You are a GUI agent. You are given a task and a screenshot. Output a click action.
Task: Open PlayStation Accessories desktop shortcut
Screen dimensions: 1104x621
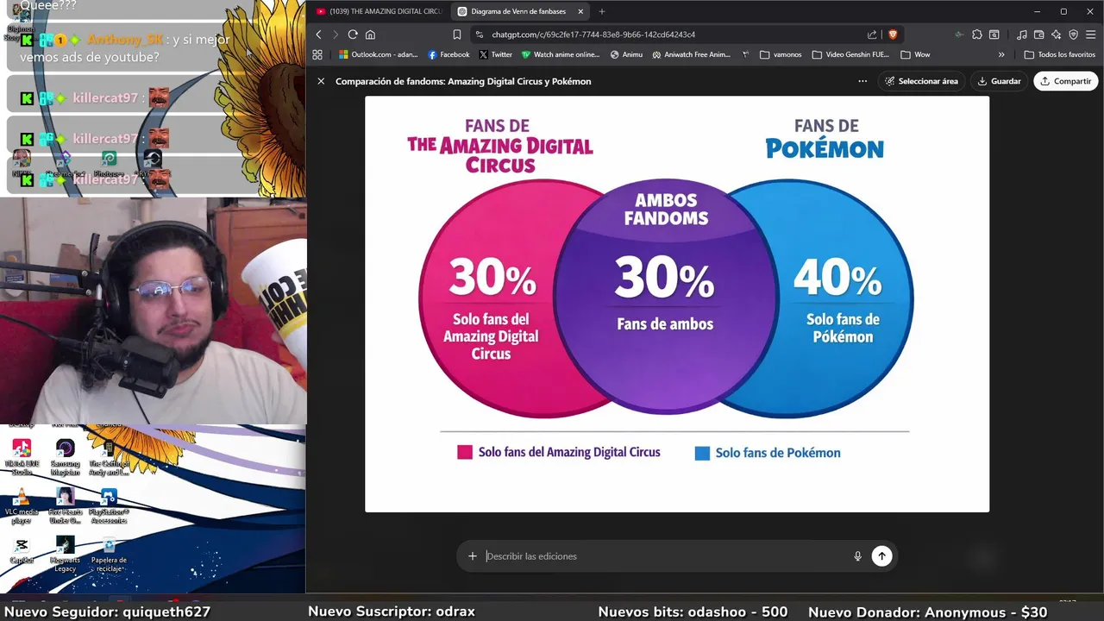click(x=109, y=506)
